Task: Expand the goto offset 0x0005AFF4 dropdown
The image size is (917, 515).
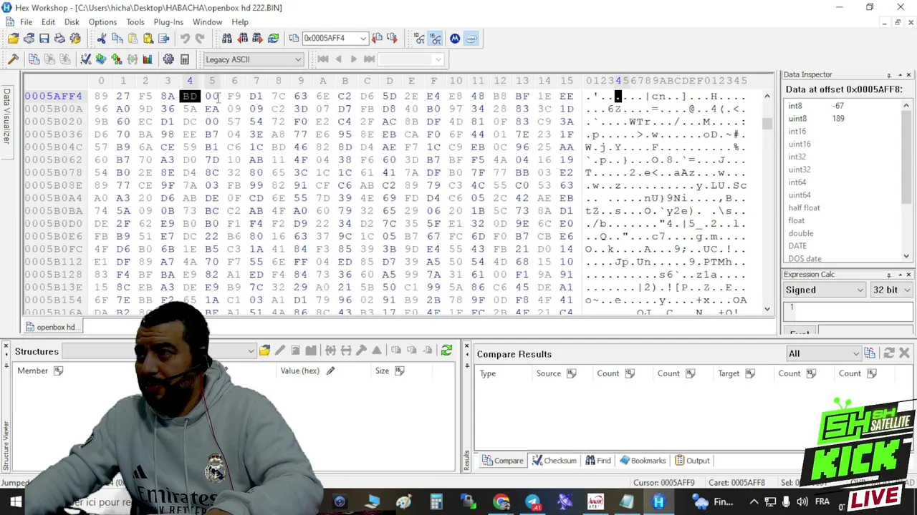Action: [x=363, y=39]
